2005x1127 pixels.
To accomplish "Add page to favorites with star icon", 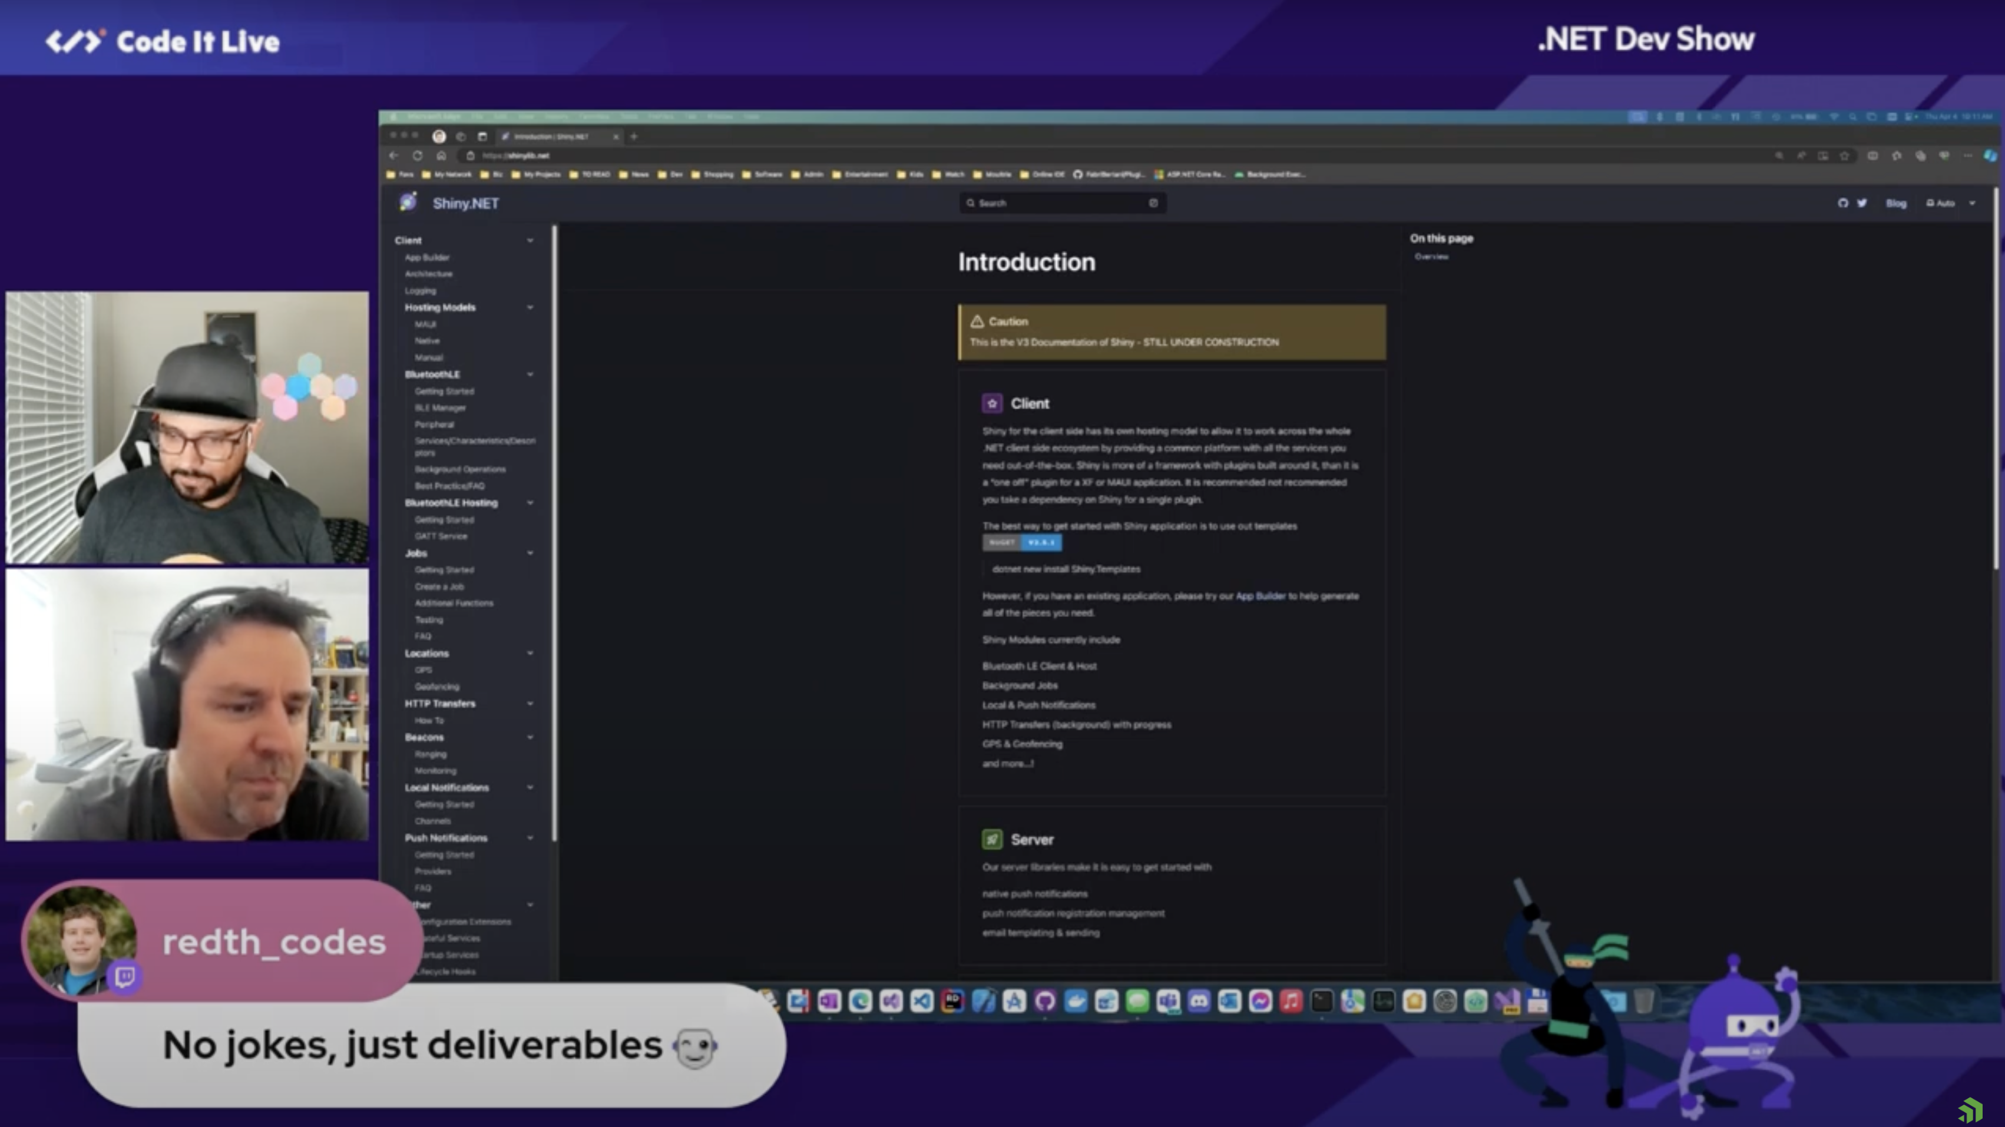I will [x=1844, y=155].
